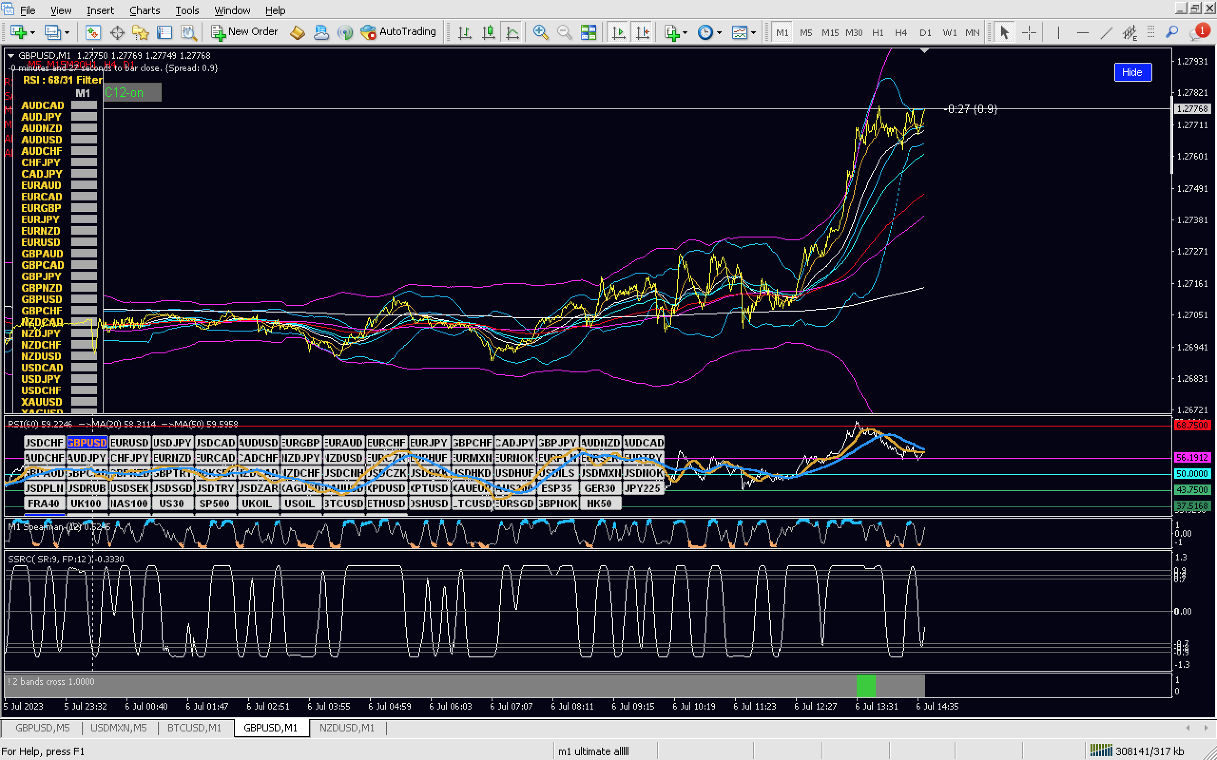The width and height of the screenshot is (1217, 760).
Task: Open the Charts menu
Action: click(145, 10)
